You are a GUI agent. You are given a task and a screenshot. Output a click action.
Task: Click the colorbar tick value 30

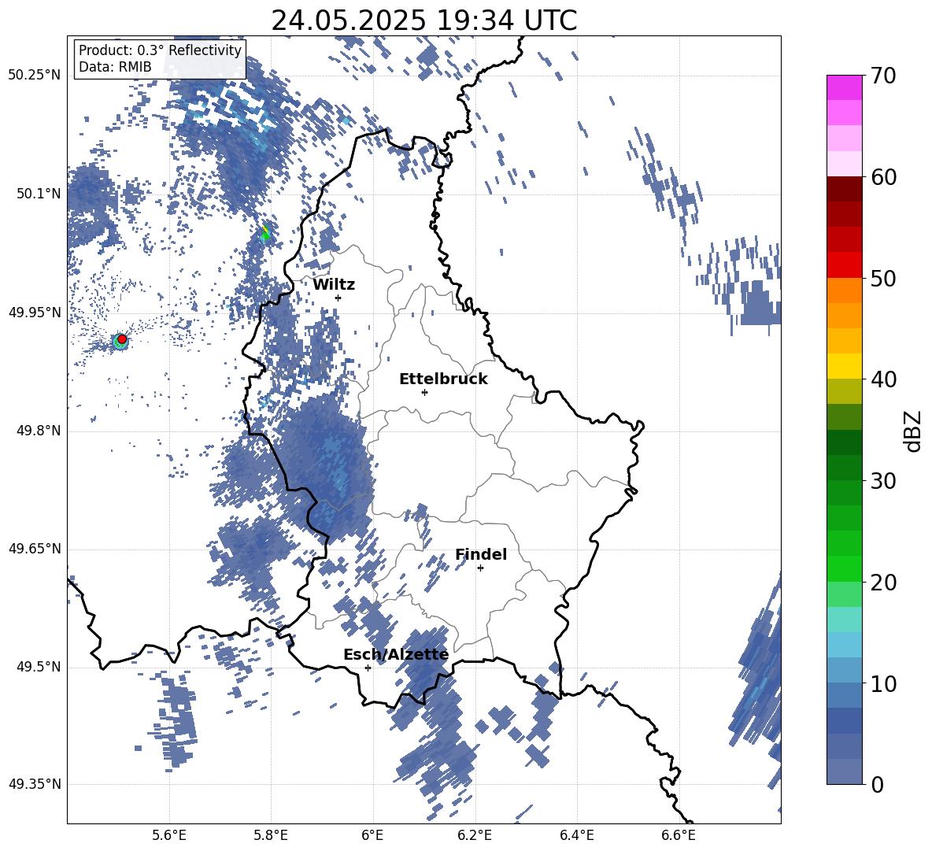[883, 481]
